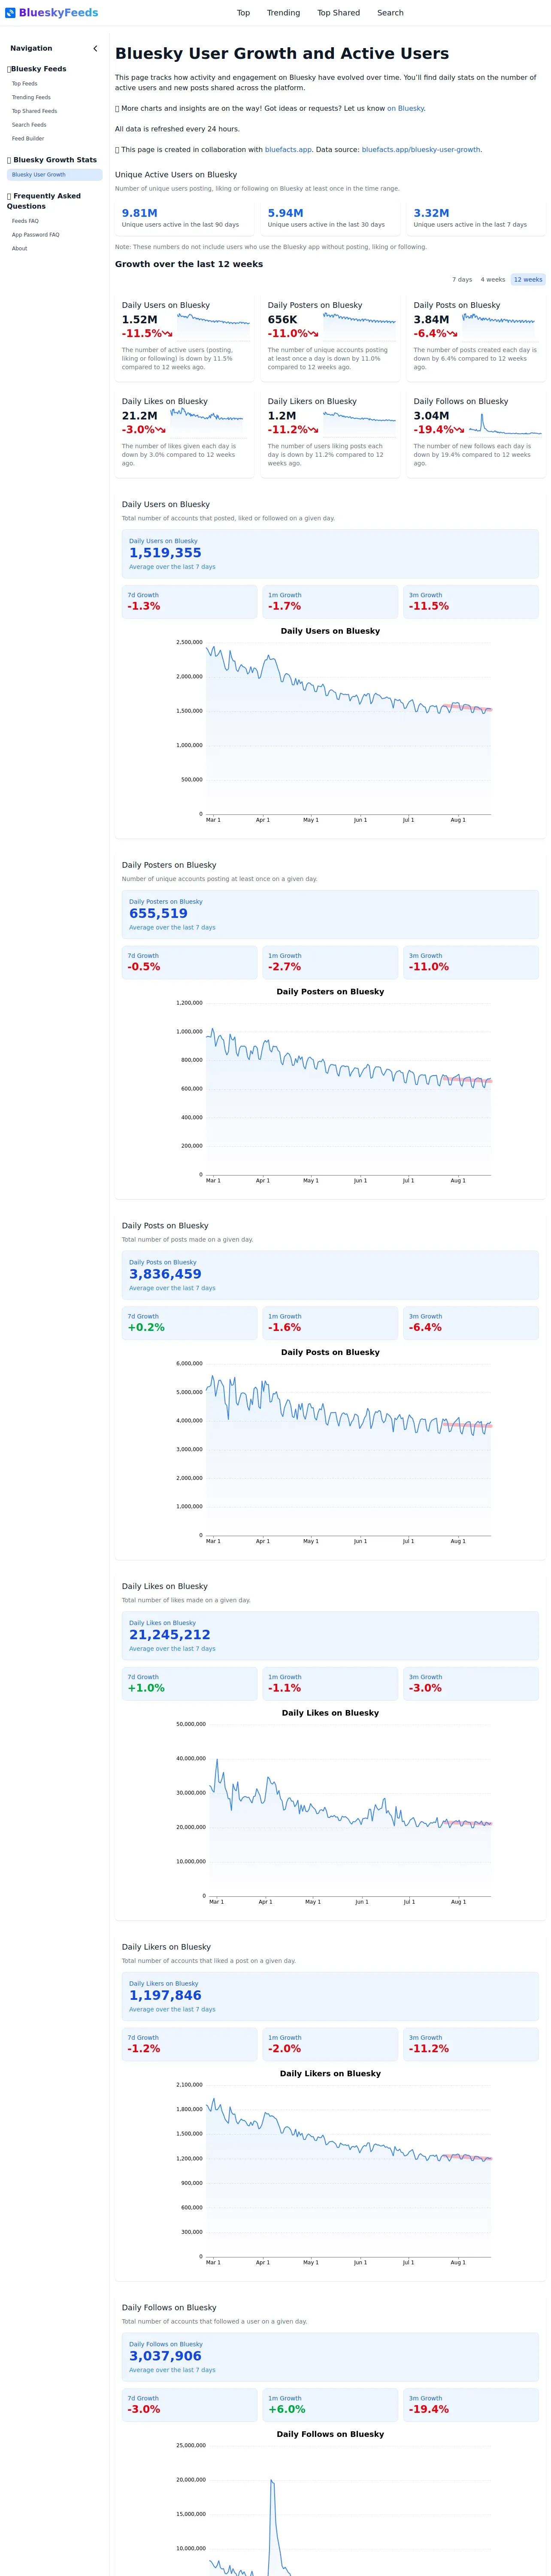Open Feed Builder in the sidebar

[28, 139]
